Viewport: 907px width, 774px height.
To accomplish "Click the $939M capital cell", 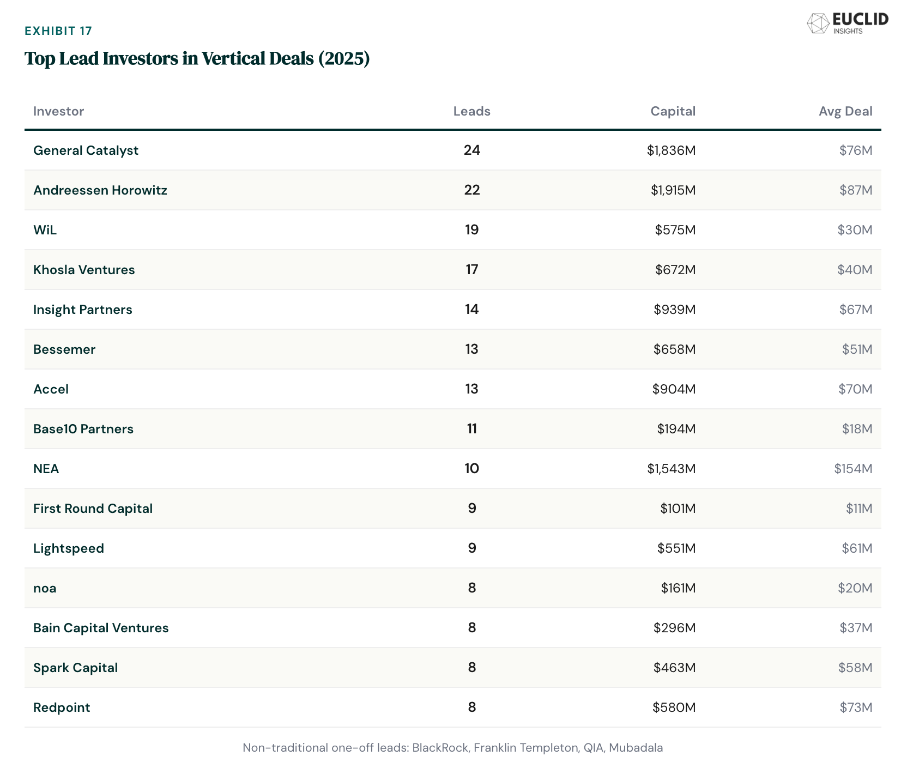I will 675,310.
